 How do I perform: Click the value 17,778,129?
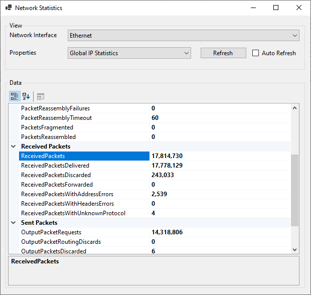(167, 166)
